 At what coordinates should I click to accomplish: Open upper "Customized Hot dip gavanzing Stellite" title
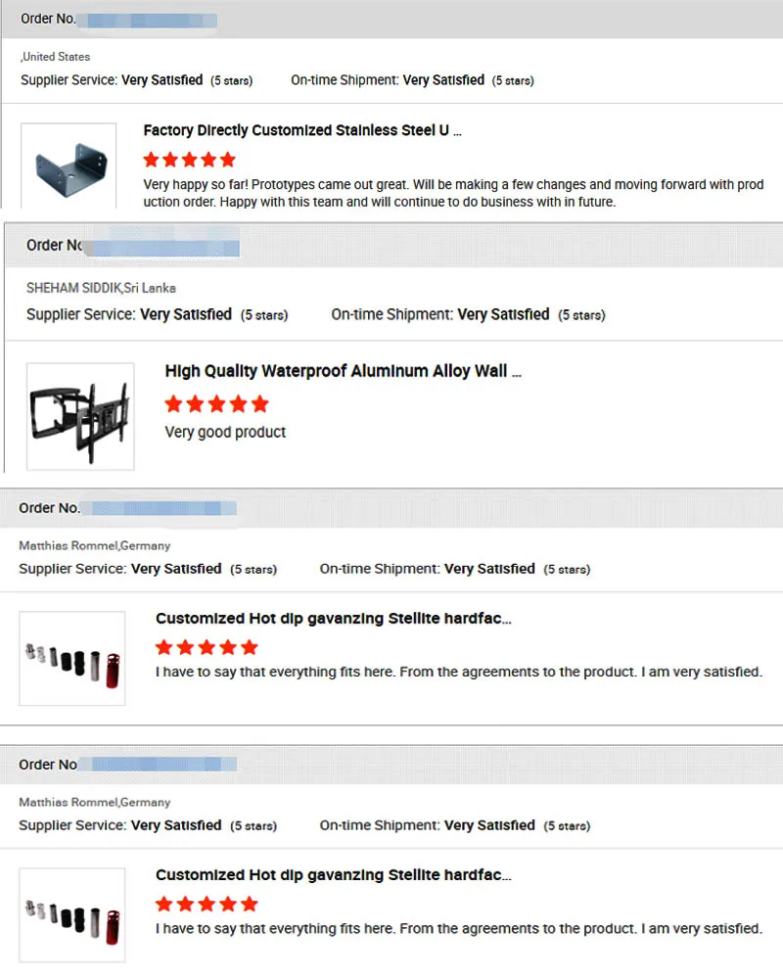[333, 619]
